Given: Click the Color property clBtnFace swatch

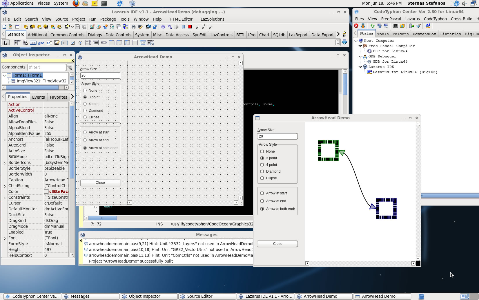Looking at the screenshot, I should 46,191.
